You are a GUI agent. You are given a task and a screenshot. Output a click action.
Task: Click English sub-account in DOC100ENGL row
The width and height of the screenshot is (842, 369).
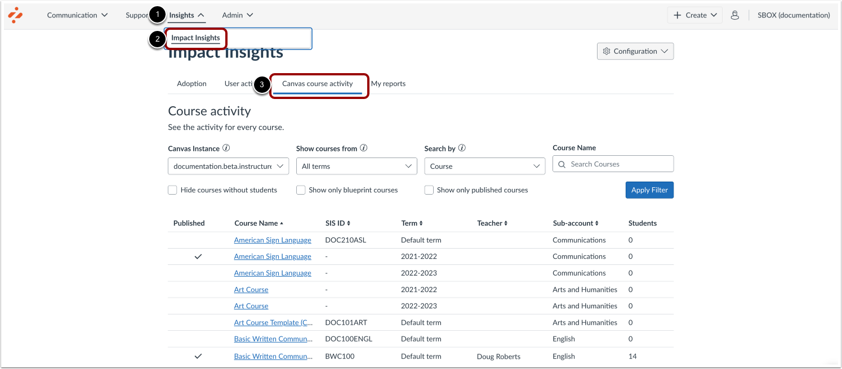click(x=564, y=339)
